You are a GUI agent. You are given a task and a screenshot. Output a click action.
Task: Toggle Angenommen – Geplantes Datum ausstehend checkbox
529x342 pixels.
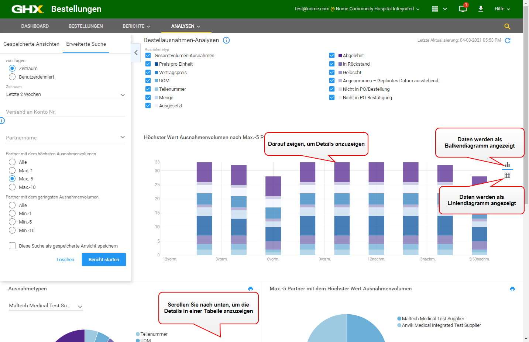(332, 80)
